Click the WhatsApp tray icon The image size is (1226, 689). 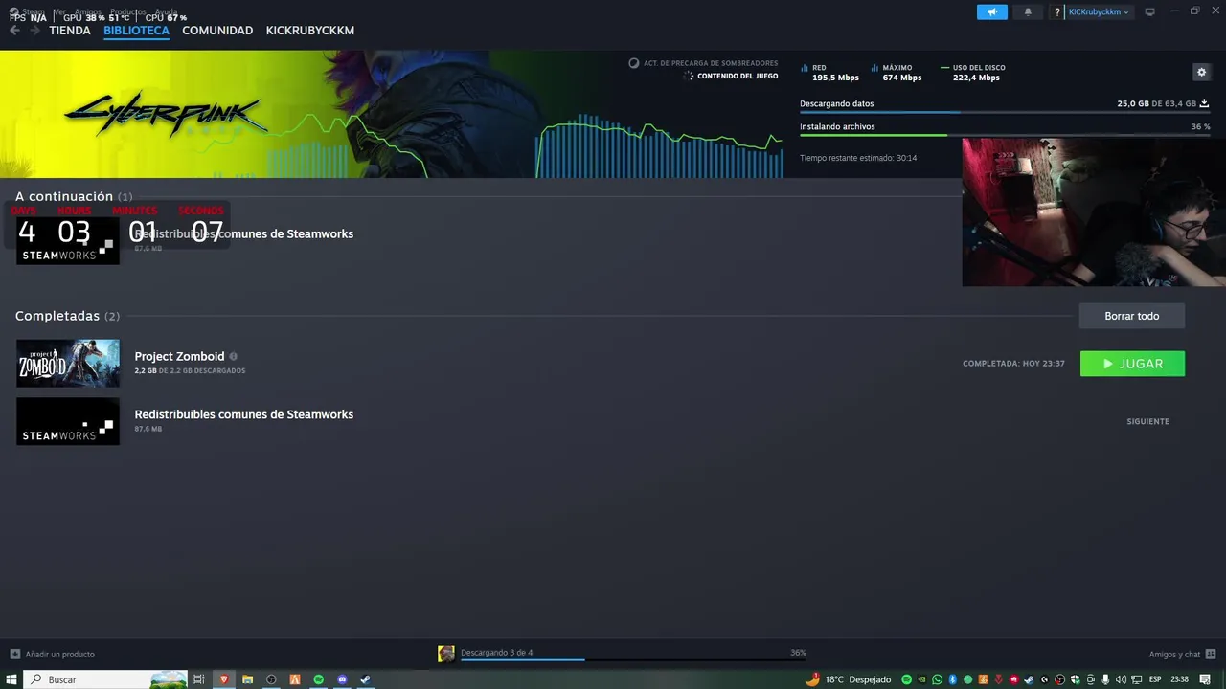[937, 679]
